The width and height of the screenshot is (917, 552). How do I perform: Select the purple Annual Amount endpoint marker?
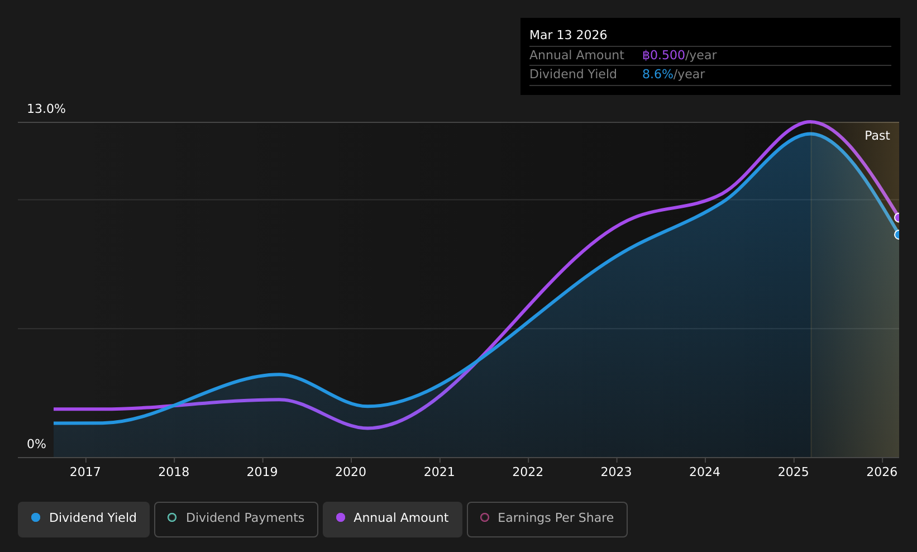pos(897,217)
